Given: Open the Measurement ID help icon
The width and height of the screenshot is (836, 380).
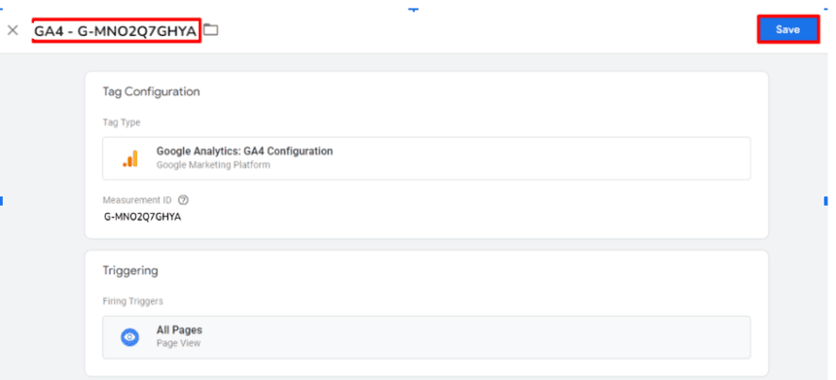Looking at the screenshot, I should (183, 200).
